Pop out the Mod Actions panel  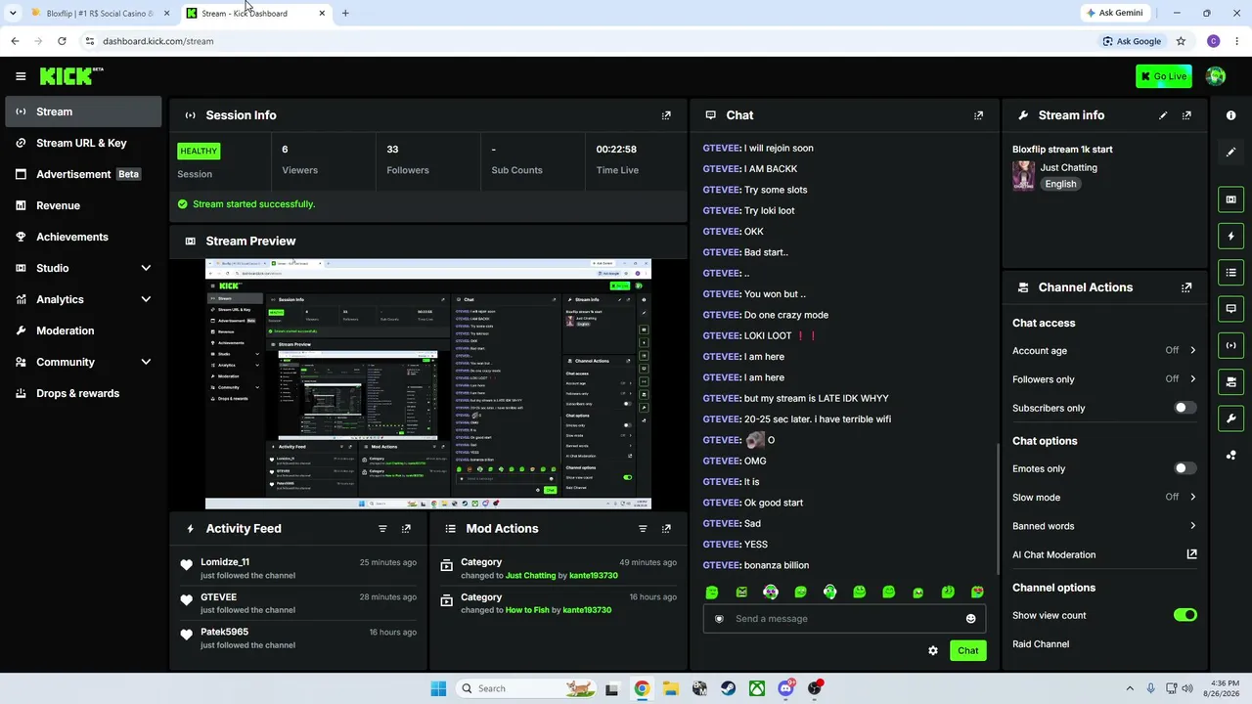click(666, 529)
